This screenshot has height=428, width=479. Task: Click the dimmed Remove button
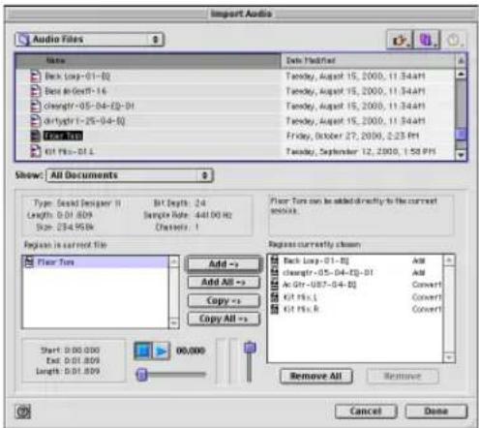[x=403, y=376]
